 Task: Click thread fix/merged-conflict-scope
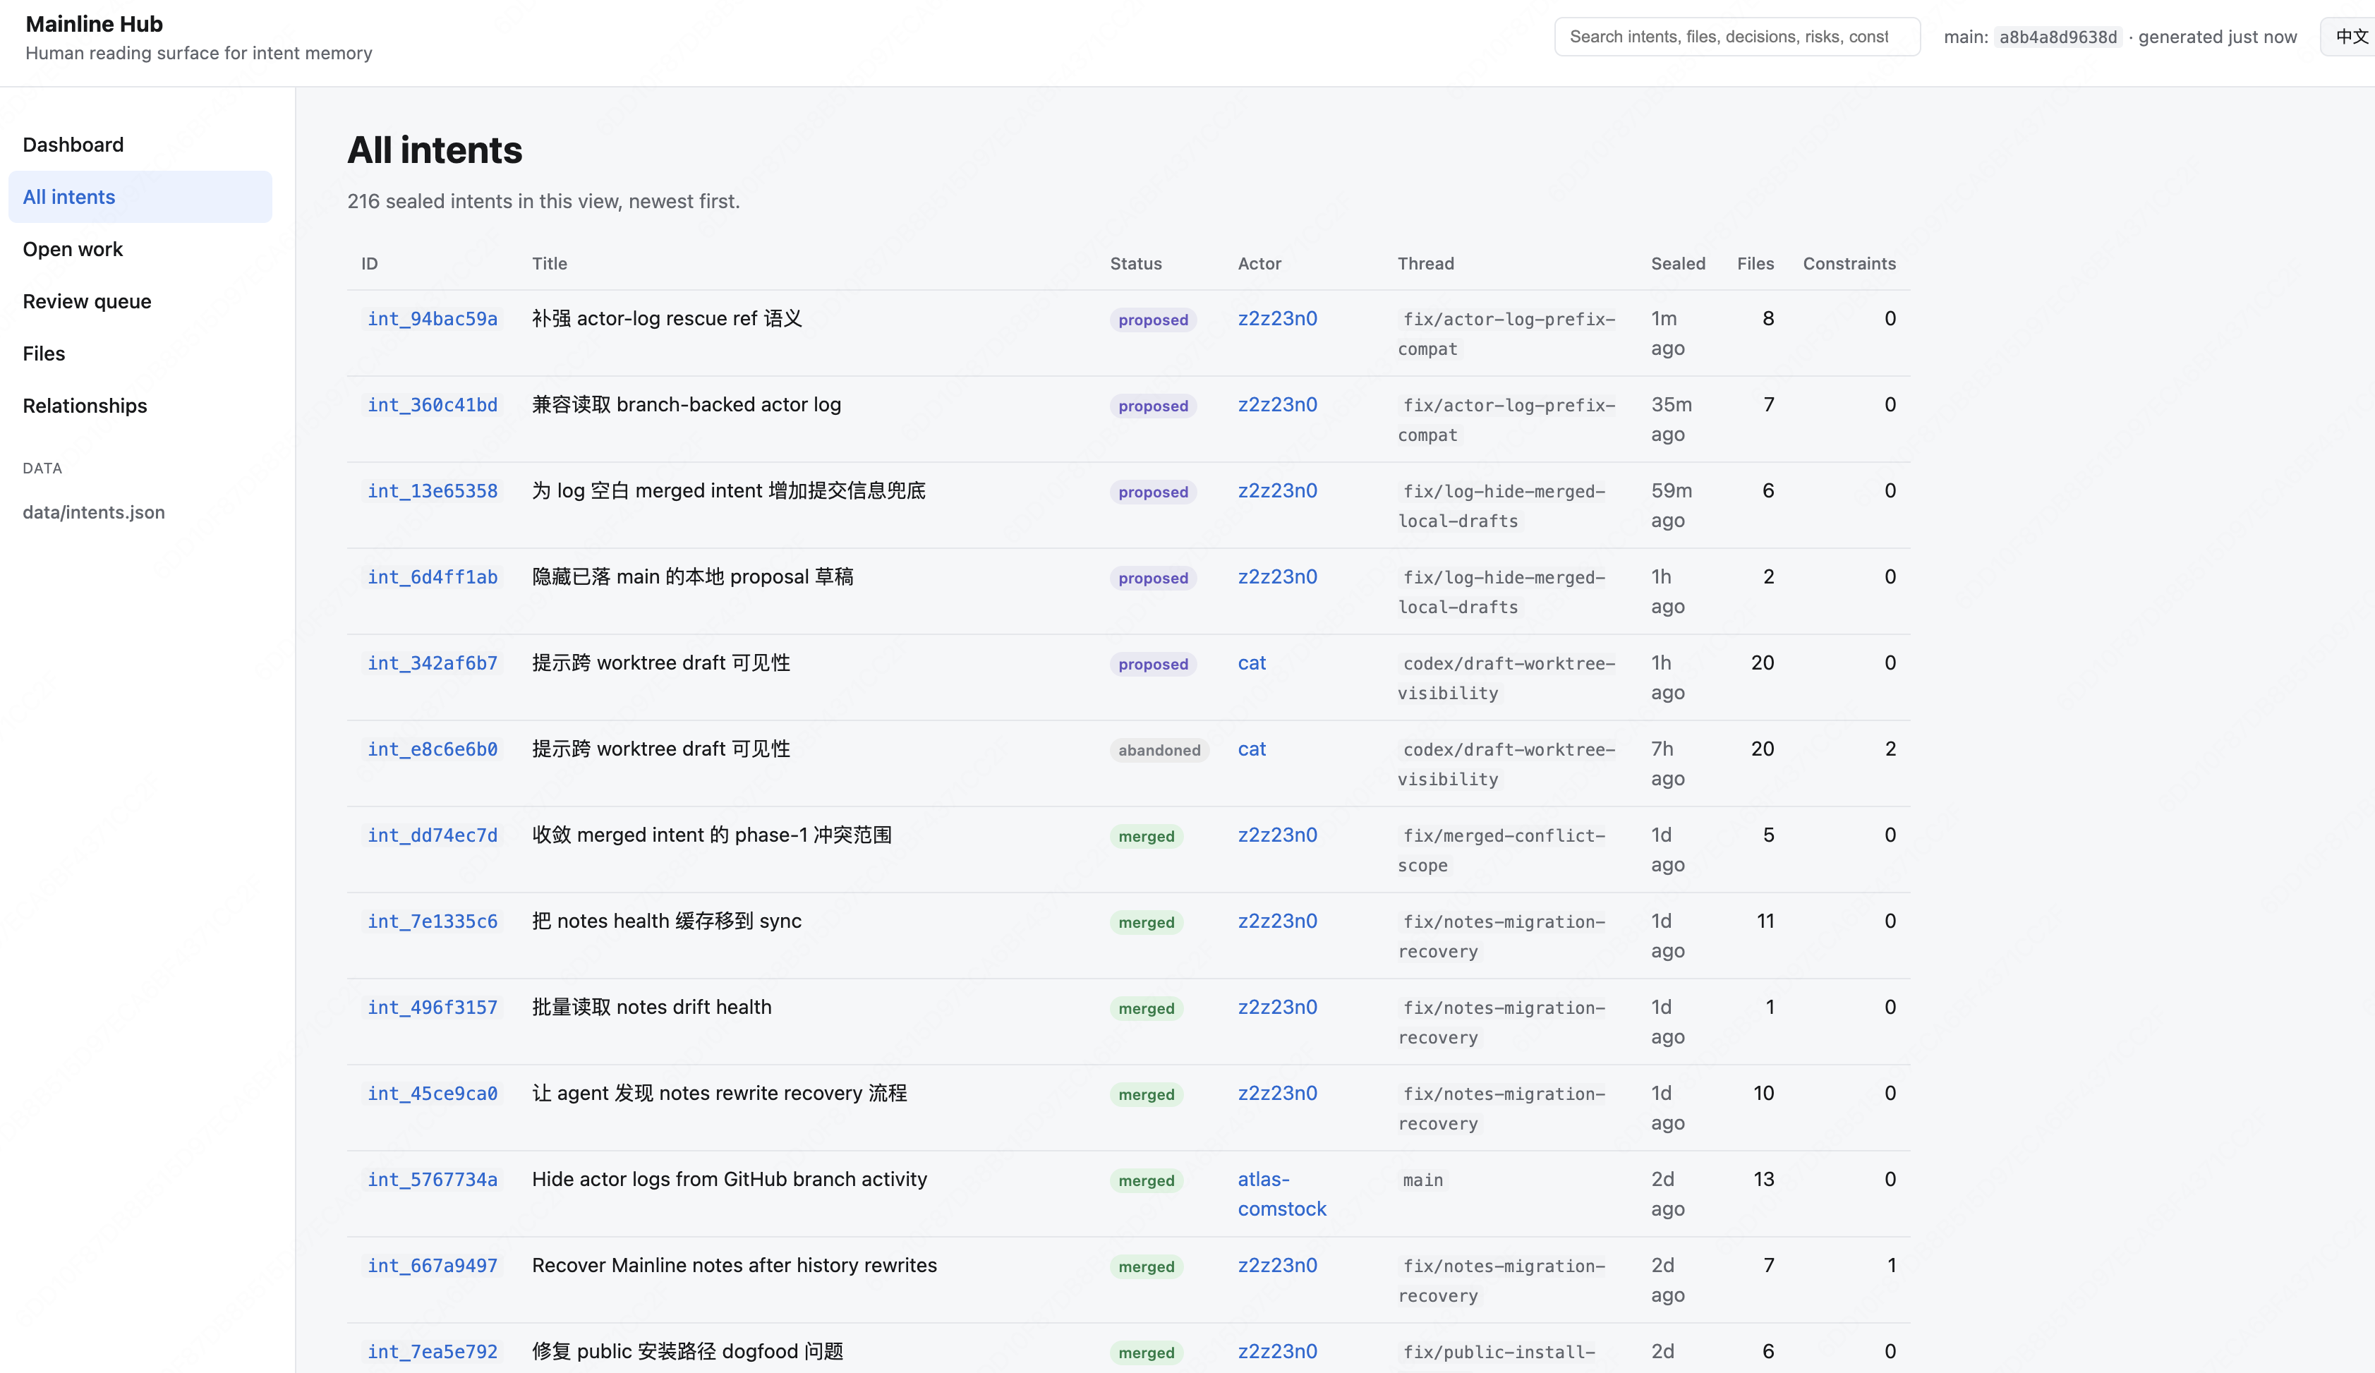[x=1504, y=850]
